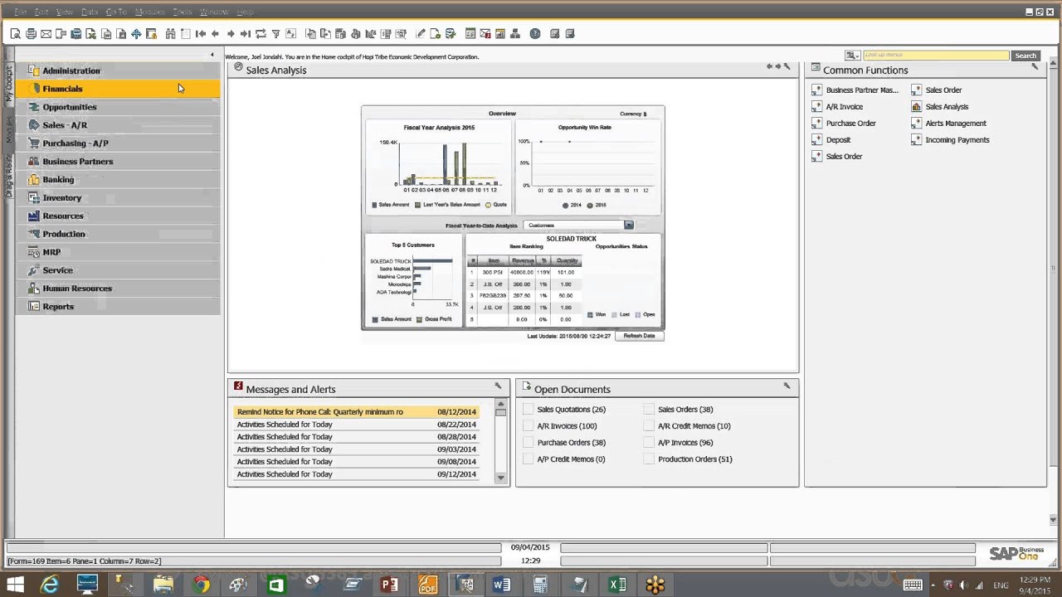Expand the Inventory module

point(118,197)
